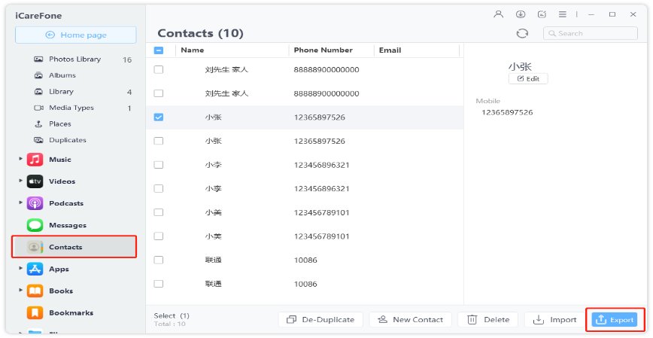Click the Apple TV Videos icon

tap(35, 181)
